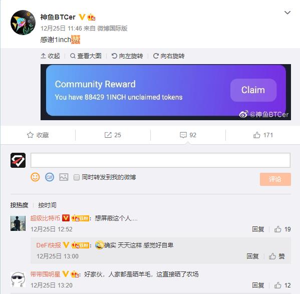Insert a GIF via GIF icon
The width and height of the screenshot is (300, 294).
coord(50,177)
